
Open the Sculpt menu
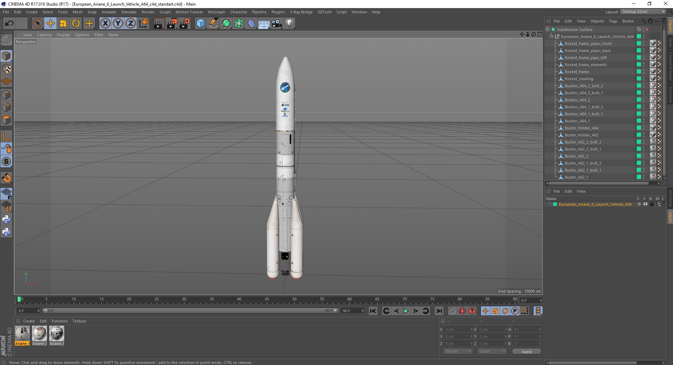click(165, 12)
